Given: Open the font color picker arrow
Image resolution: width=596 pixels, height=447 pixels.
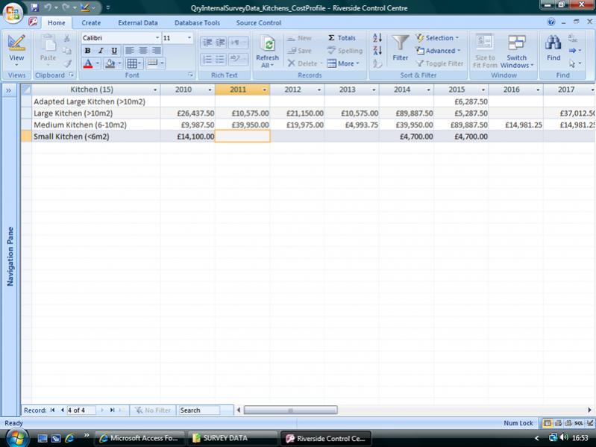Looking at the screenshot, I should pos(98,64).
